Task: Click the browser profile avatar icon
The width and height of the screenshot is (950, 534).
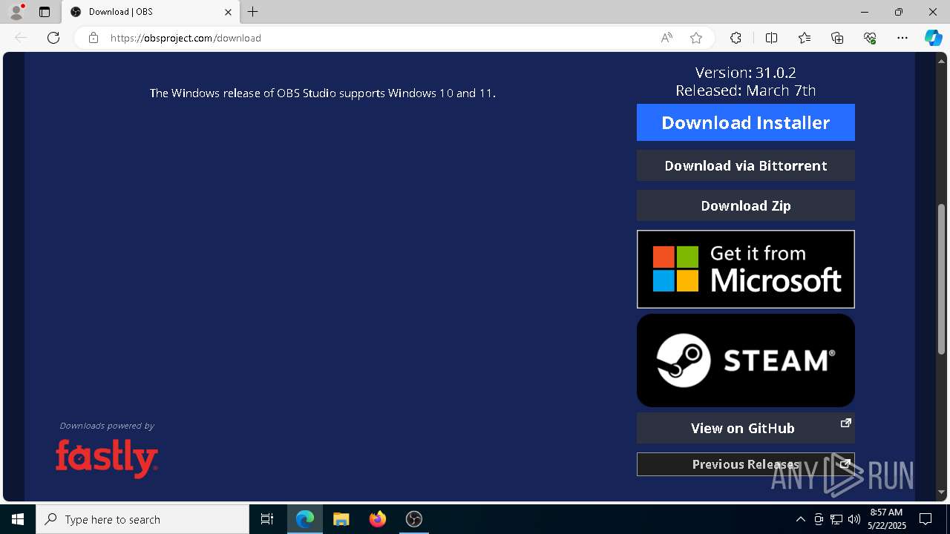Action: pyautogui.click(x=16, y=12)
